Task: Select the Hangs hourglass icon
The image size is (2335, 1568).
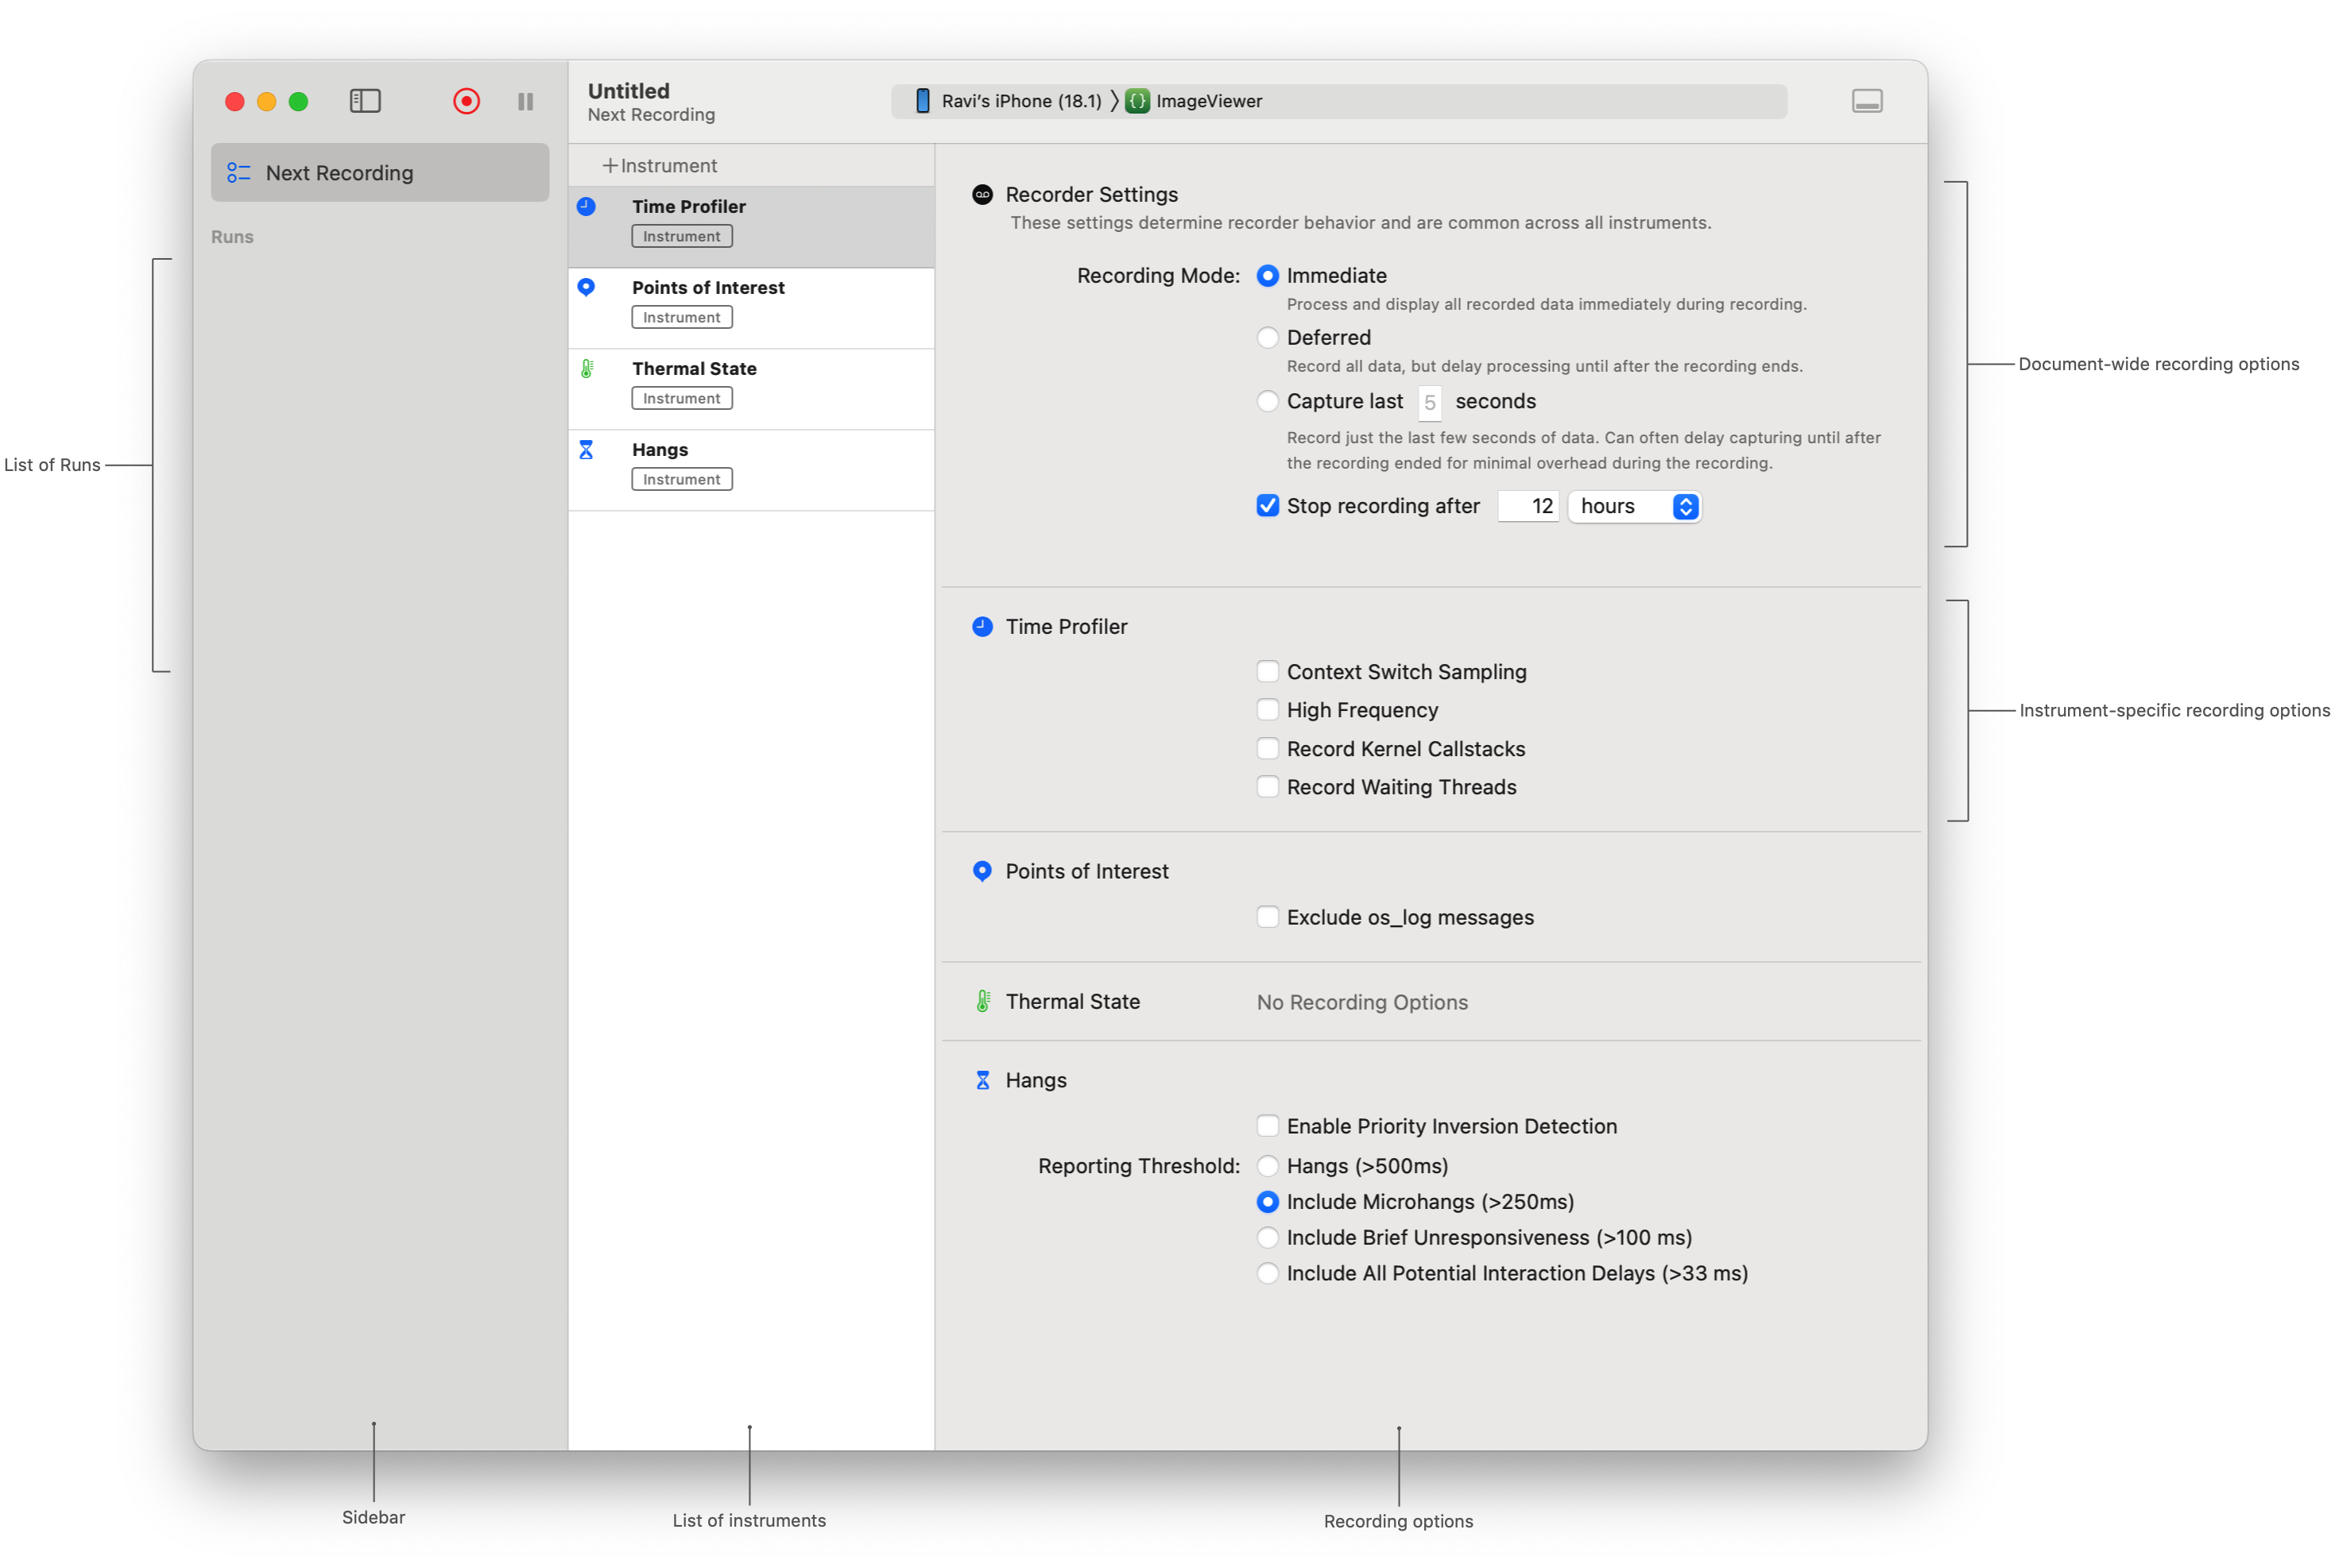Action: pyautogui.click(x=587, y=449)
